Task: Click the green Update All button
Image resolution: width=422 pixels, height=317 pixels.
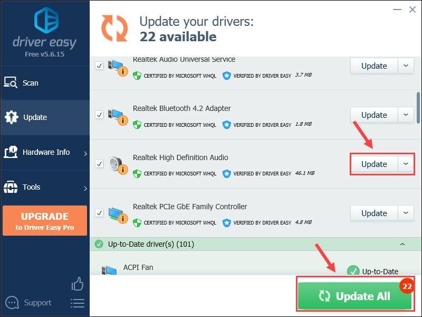Action: pos(355,295)
